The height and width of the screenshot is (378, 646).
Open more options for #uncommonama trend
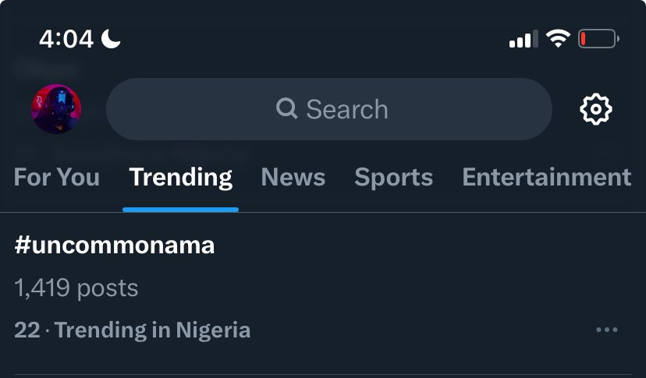(607, 330)
